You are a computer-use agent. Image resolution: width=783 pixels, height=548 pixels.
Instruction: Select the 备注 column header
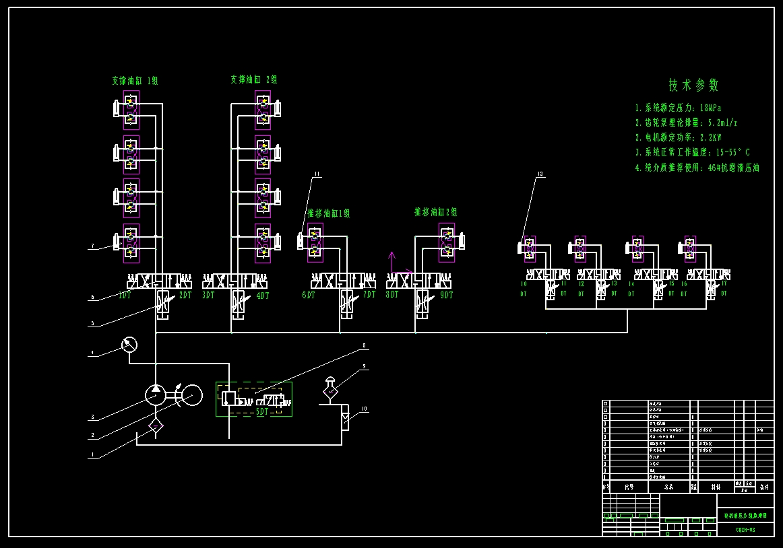(765, 487)
